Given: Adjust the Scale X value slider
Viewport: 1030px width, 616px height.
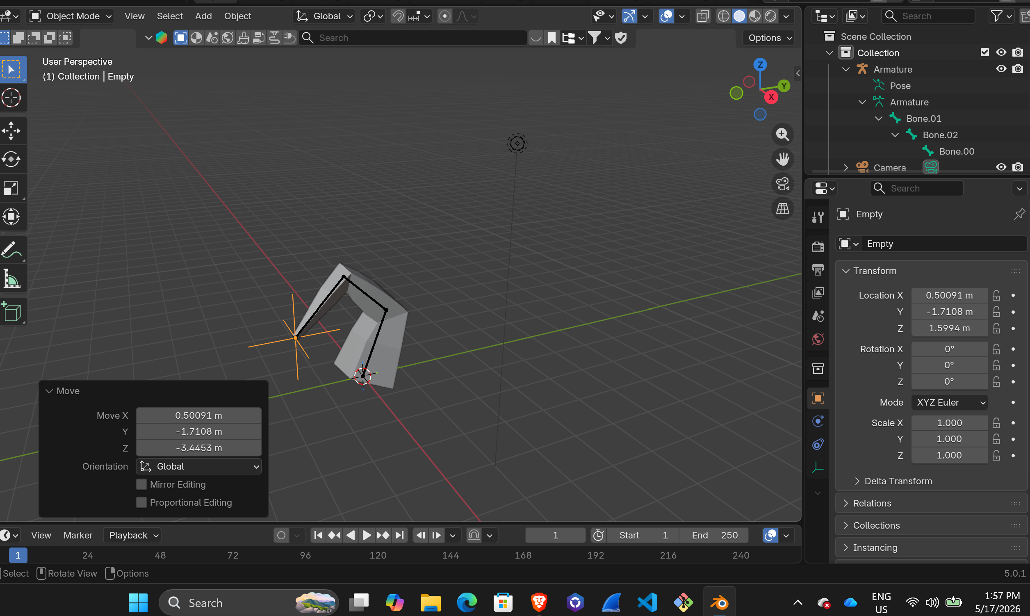Looking at the screenshot, I should pyautogui.click(x=949, y=422).
